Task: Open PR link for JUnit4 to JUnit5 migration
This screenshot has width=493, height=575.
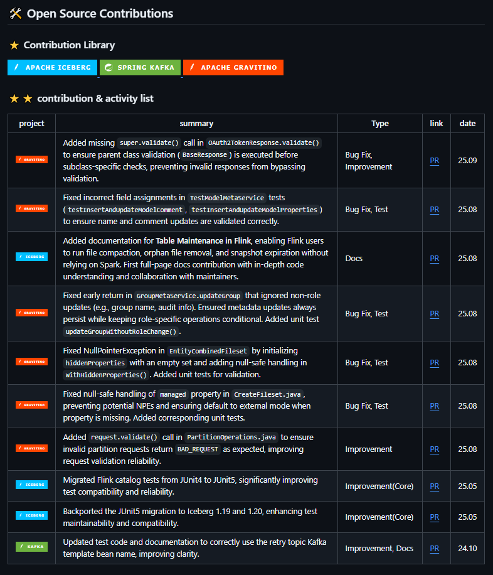Action: point(434,486)
